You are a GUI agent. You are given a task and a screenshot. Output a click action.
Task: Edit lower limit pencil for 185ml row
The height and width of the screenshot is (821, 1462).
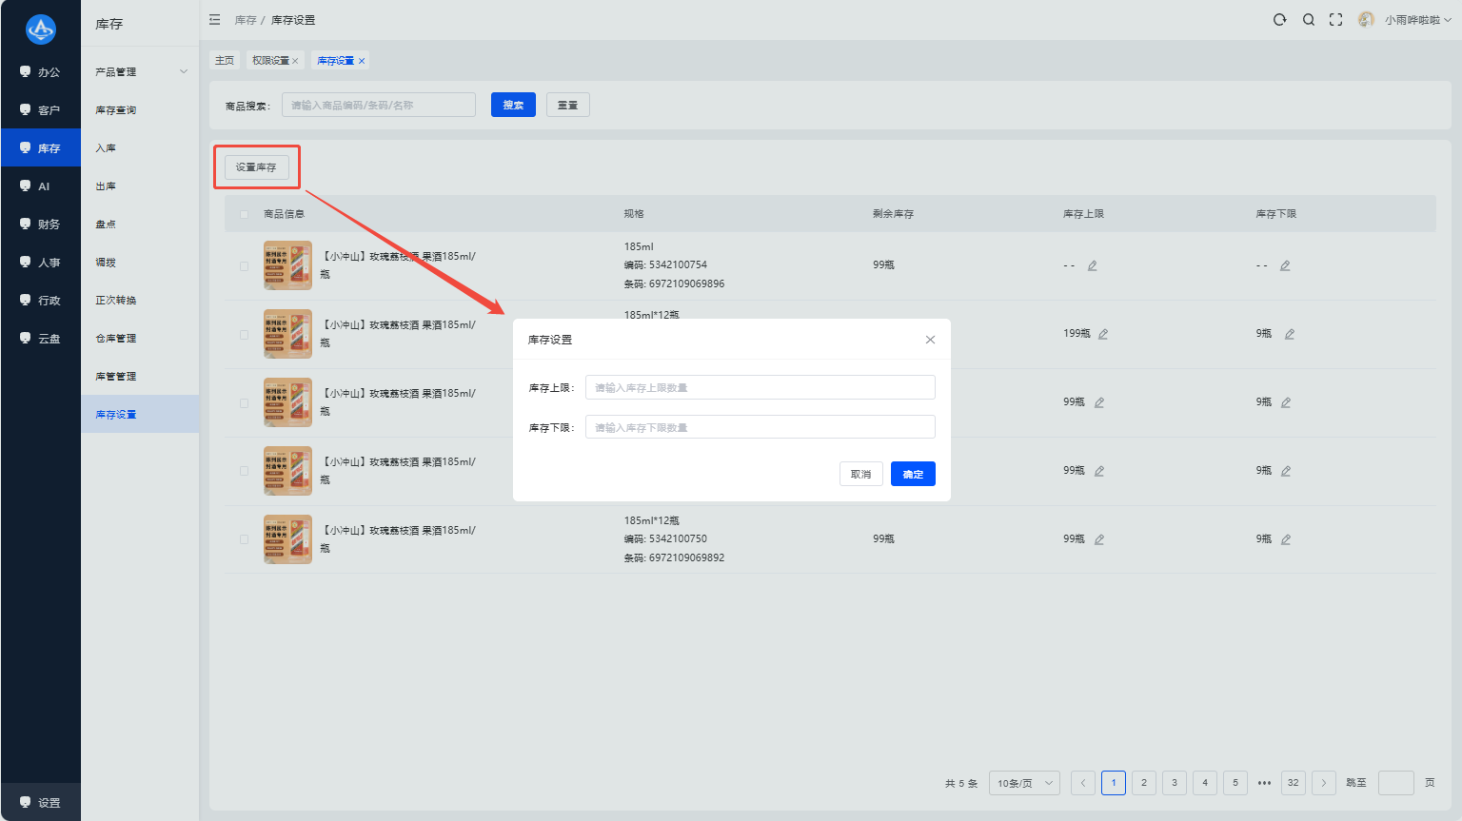pyautogui.click(x=1285, y=265)
